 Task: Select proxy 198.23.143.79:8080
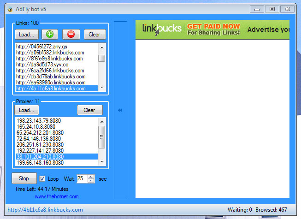[57, 121]
